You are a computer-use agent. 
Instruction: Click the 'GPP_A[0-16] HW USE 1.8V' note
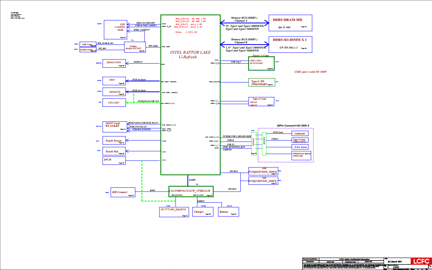[191, 19]
